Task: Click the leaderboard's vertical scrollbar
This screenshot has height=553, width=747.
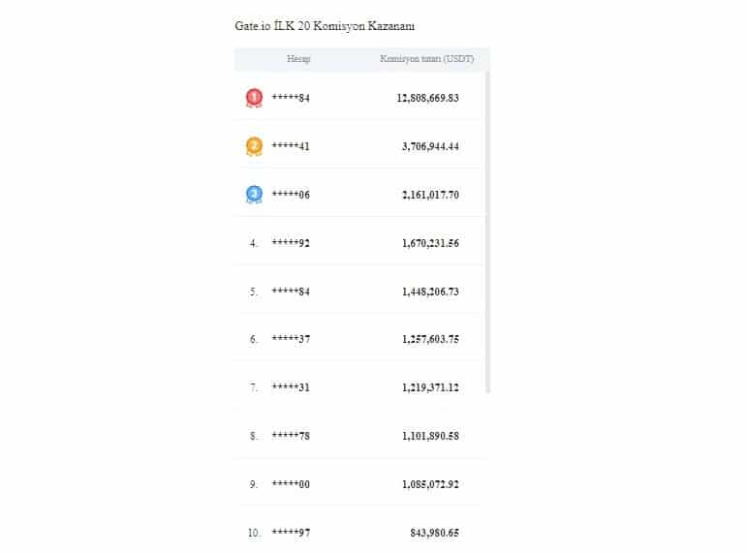Action: pos(487,232)
